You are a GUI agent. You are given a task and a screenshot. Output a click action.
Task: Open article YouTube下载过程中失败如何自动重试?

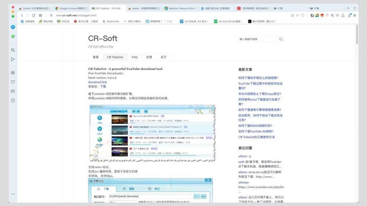click(260, 86)
